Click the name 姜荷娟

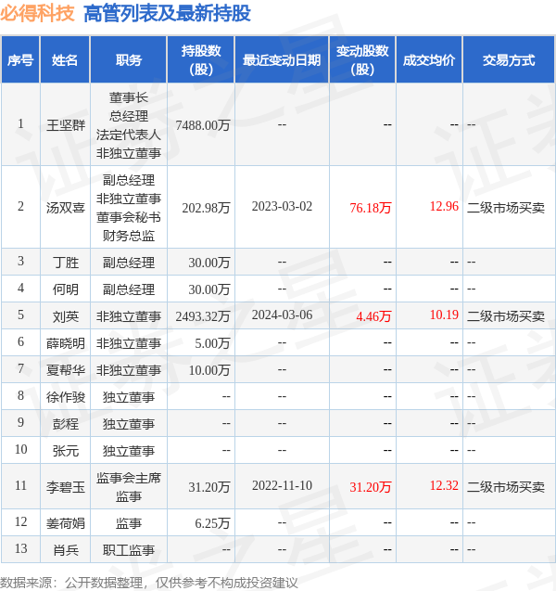(66, 523)
